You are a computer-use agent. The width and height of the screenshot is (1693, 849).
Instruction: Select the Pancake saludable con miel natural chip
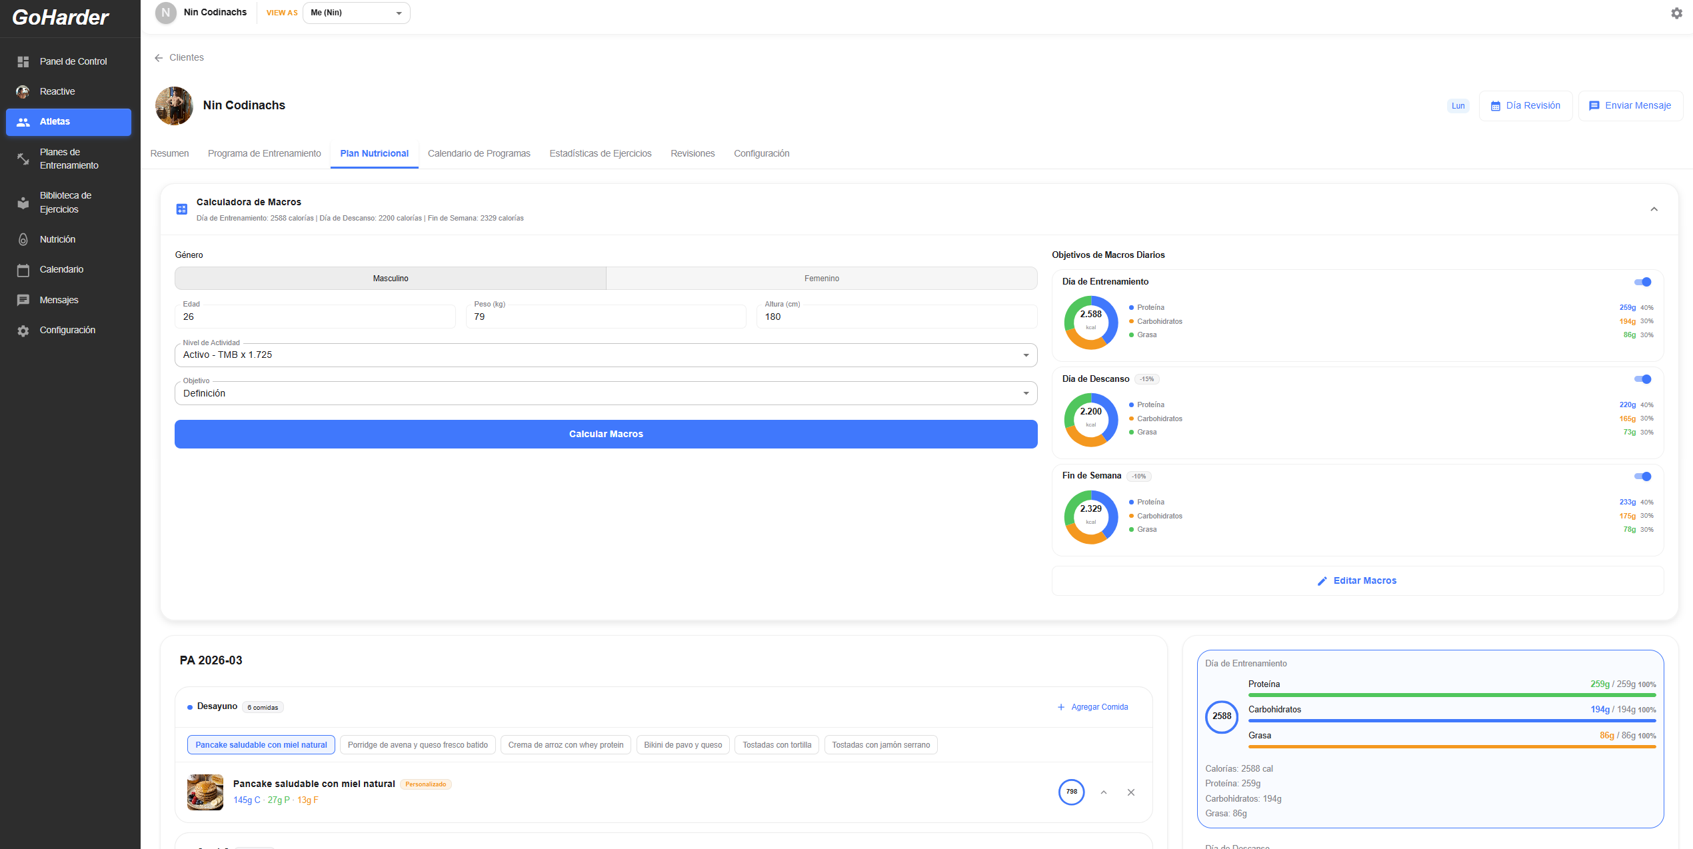261,745
